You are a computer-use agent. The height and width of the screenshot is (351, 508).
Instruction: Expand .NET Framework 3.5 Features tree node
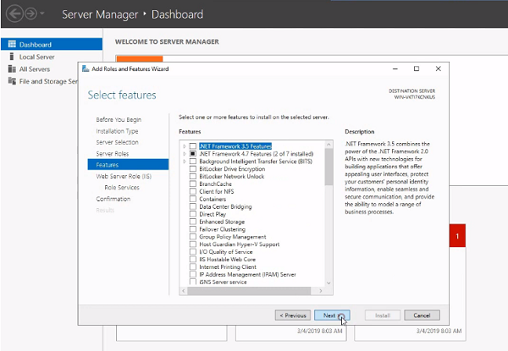[185, 146]
